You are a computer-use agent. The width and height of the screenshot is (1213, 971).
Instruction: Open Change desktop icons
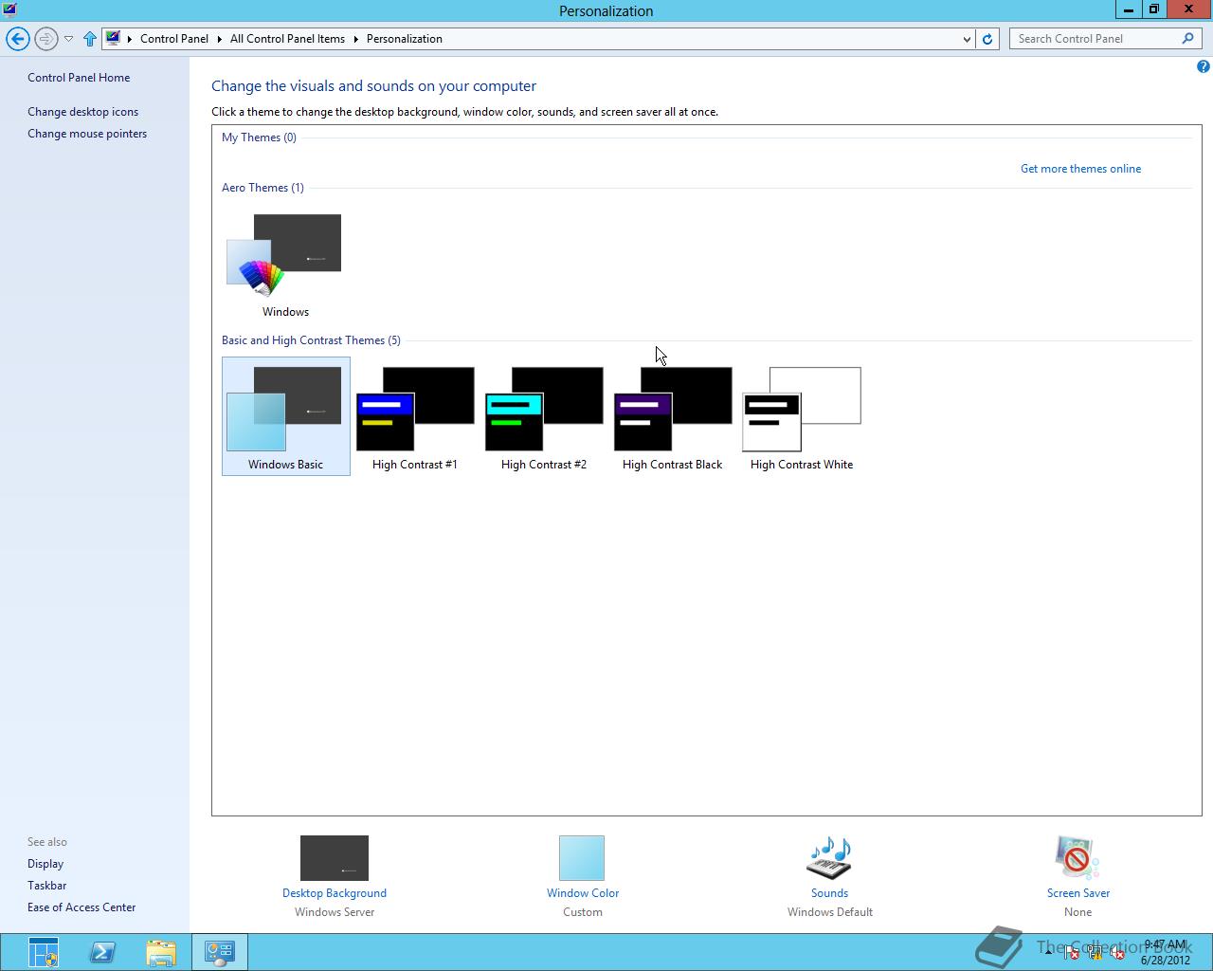click(82, 112)
